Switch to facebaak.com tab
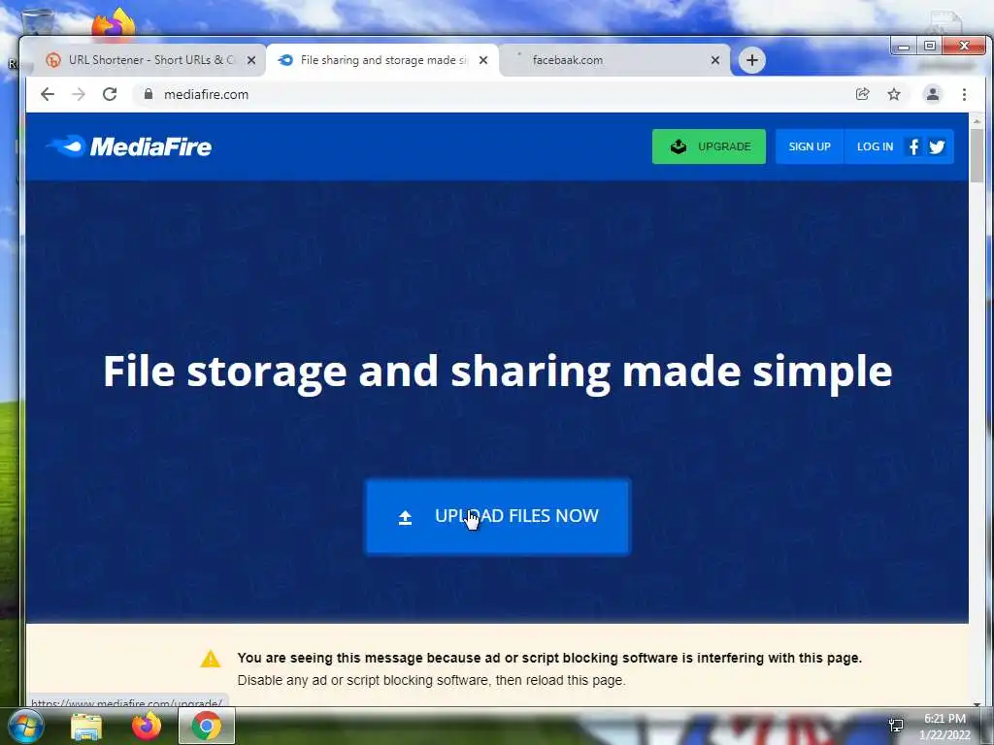 [614, 60]
